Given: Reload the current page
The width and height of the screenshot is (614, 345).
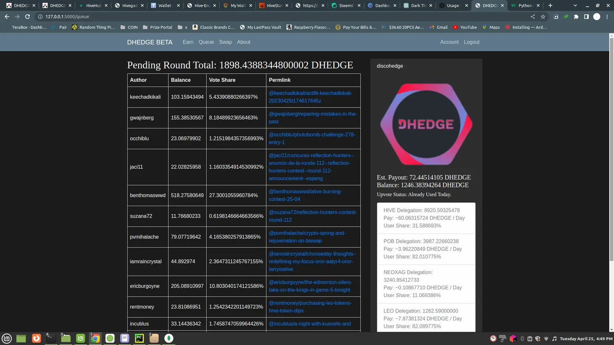Looking at the screenshot, I should point(27,16).
